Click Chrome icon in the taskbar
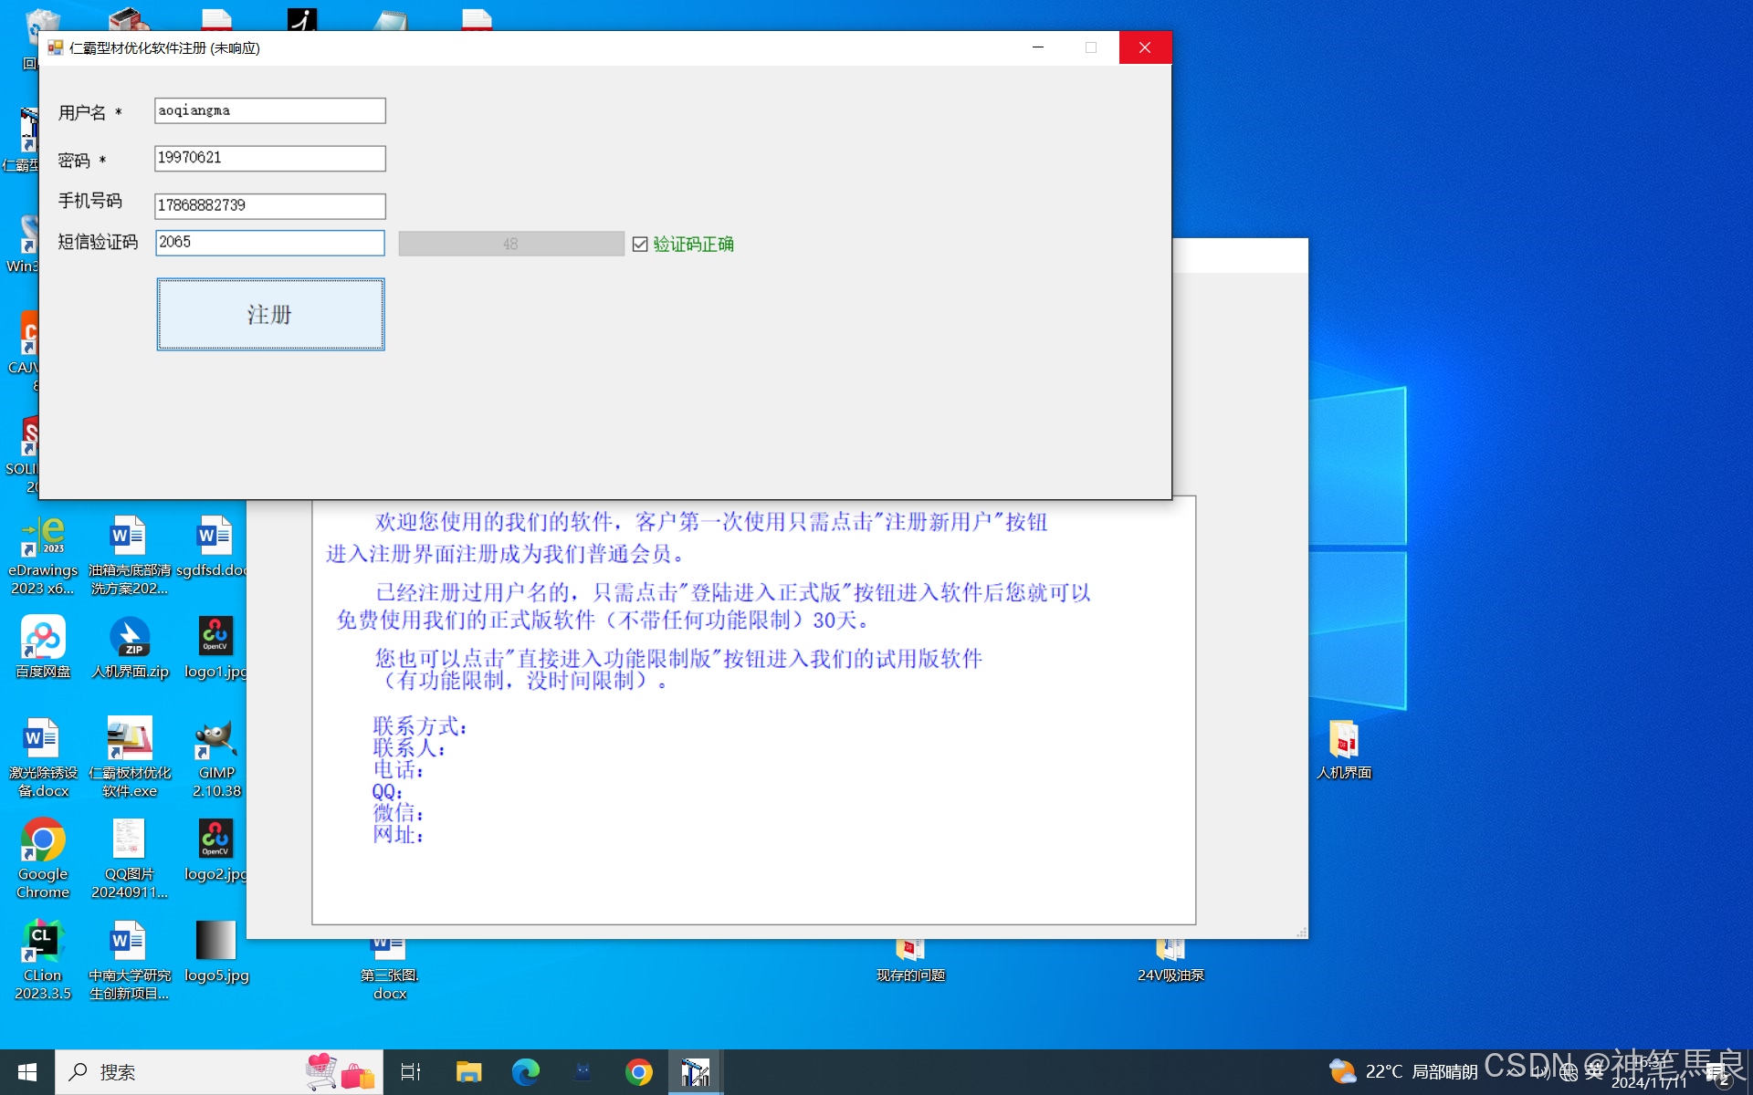This screenshot has width=1753, height=1095. pos(638,1071)
